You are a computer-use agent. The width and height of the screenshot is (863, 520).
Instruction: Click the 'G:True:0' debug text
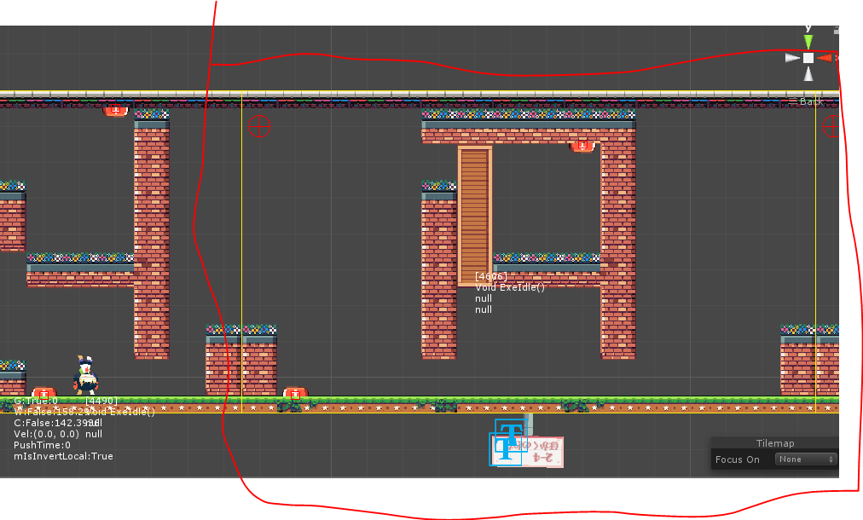pyautogui.click(x=36, y=401)
